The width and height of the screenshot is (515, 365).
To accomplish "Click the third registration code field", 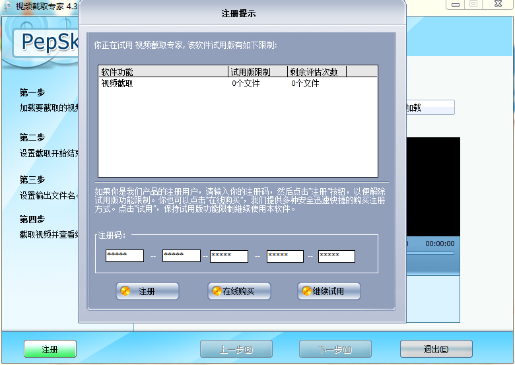I will pos(229,256).
